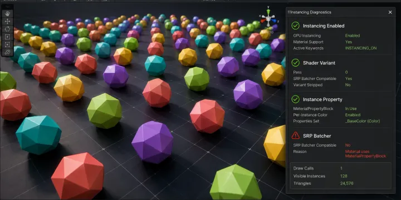Click the MaterialPropertyBlock label under Instance Property
Image resolution: width=401 pixels, height=200 pixels.
pos(313,109)
